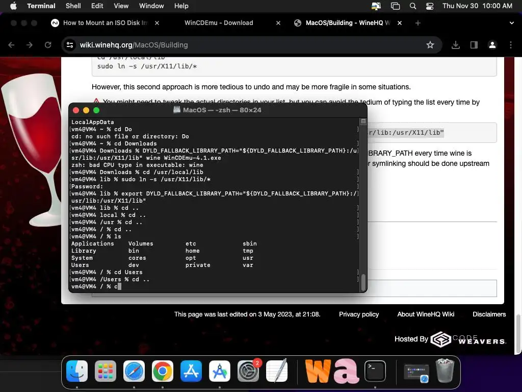Open the Chrome profile icon
522x392 pixels.
(x=492, y=45)
